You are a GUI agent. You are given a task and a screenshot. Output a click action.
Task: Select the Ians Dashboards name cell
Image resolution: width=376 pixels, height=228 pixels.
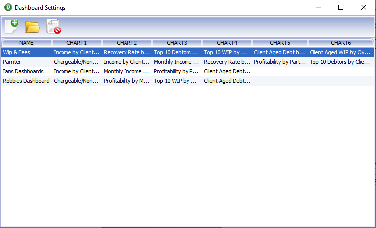click(26, 71)
